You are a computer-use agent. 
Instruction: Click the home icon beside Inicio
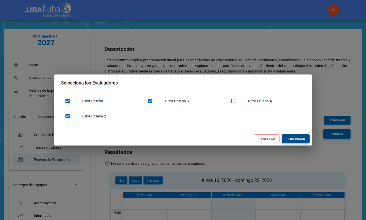click(16, 65)
